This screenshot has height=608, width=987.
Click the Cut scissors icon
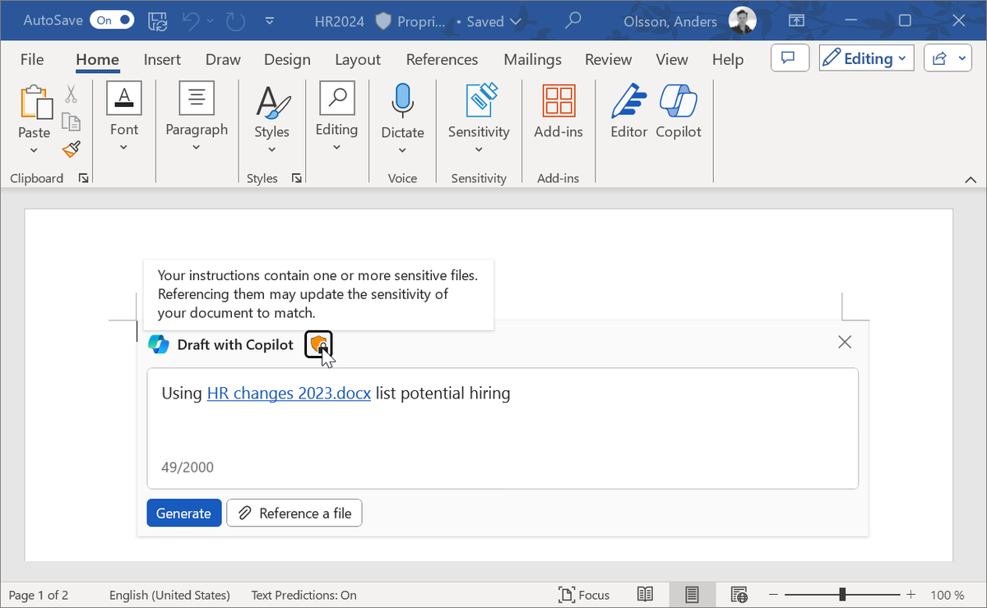(72, 94)
